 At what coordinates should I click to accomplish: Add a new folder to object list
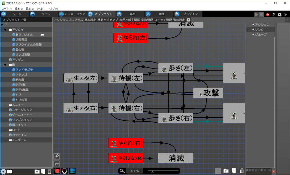(x=37, y=172)
